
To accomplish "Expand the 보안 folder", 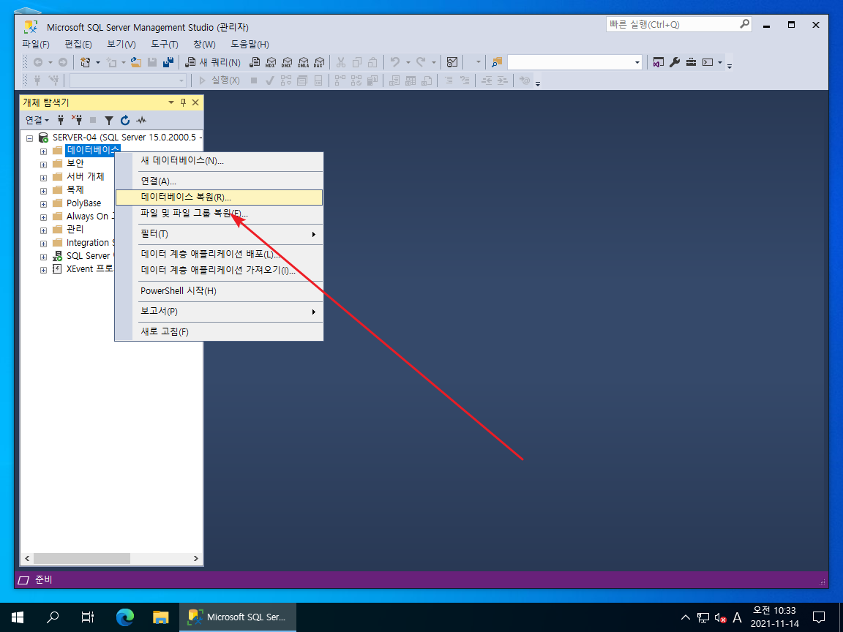I will (x=44, y=165).
